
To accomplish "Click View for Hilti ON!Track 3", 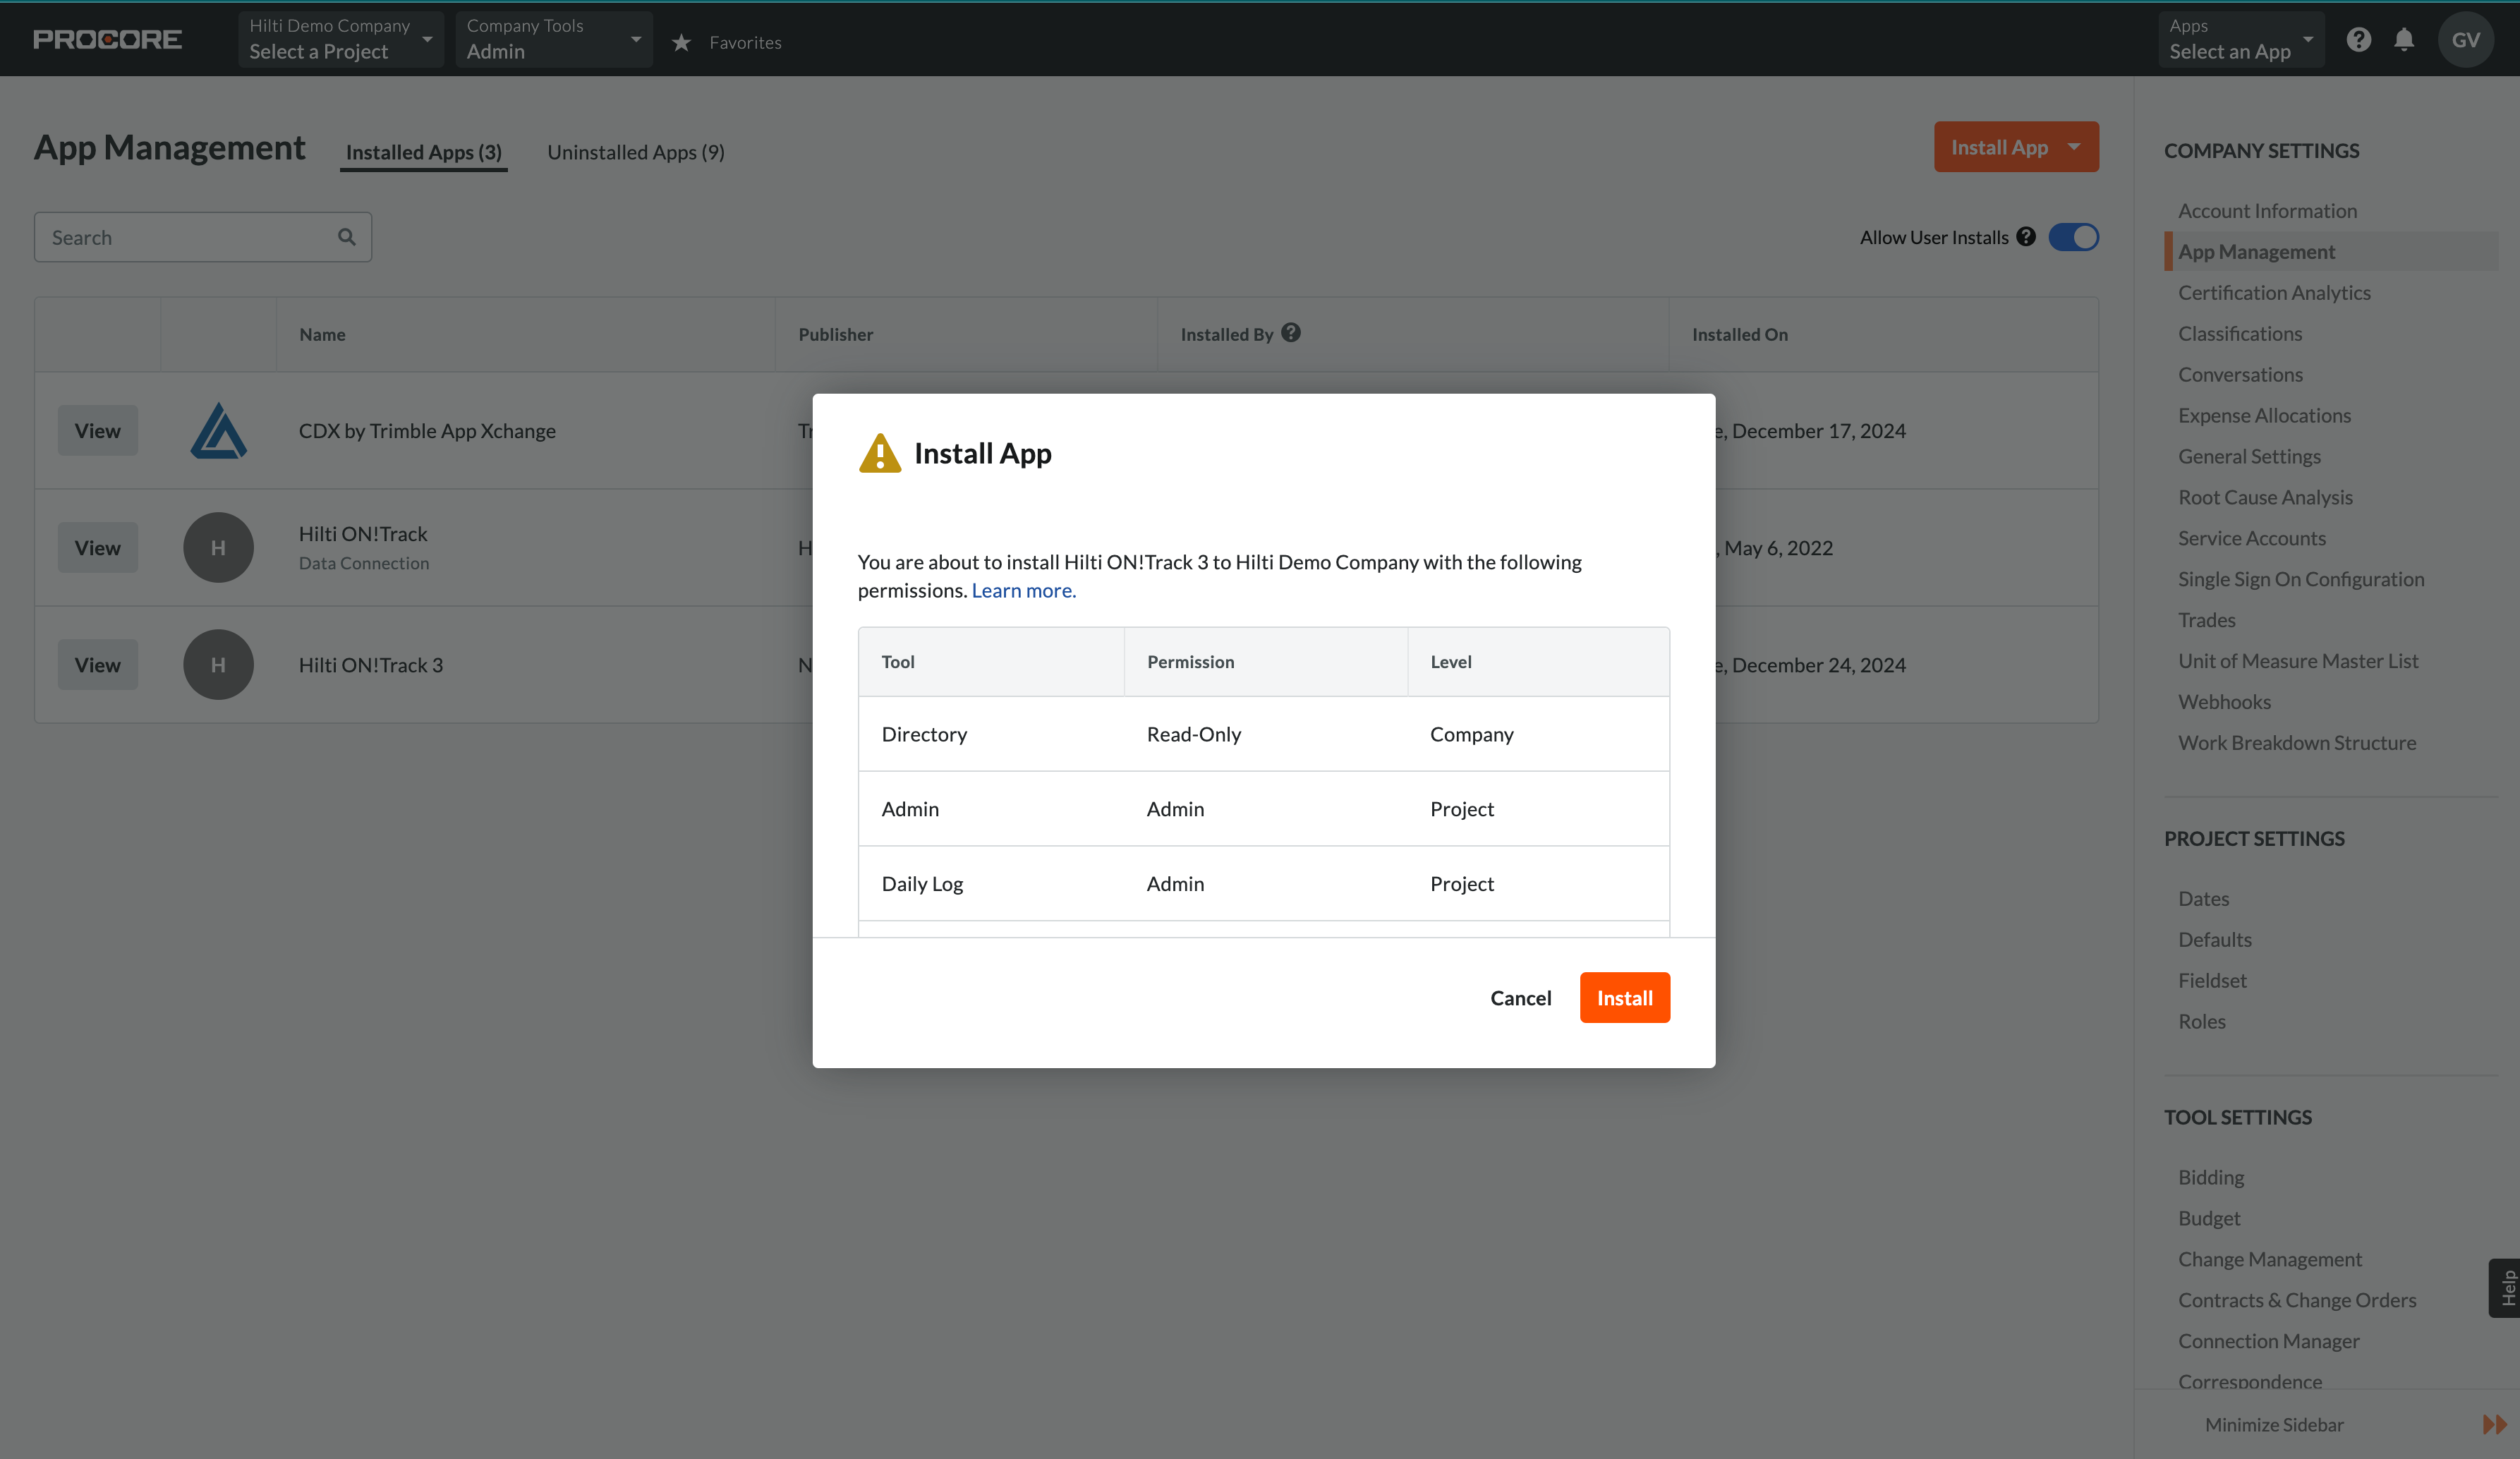I will (x=98, y=665).
